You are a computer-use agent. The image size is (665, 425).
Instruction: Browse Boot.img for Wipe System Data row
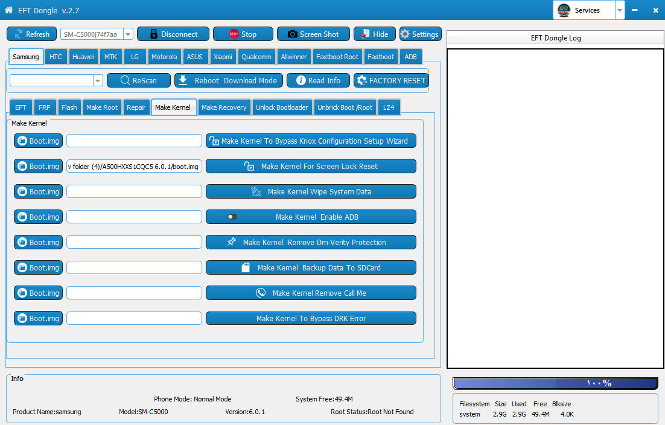(38, 192)
